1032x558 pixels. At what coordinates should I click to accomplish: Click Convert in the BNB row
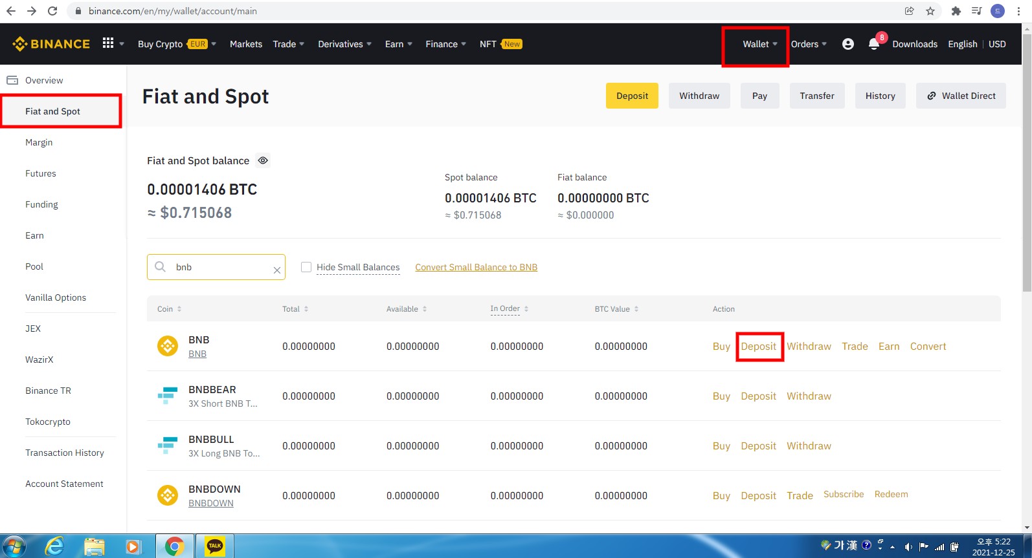(928, 347)
